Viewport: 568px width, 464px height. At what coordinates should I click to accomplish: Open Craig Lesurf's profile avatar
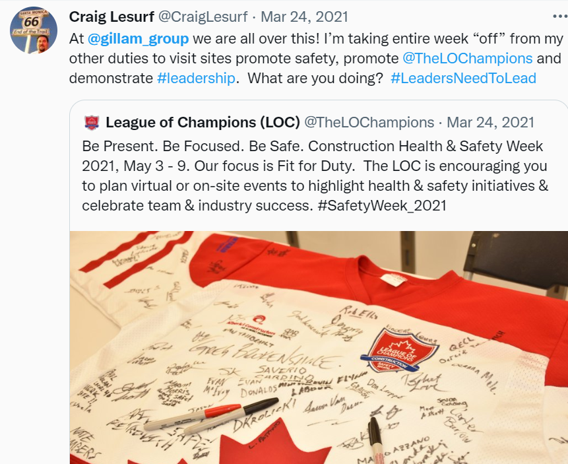(x=34, y=30)
